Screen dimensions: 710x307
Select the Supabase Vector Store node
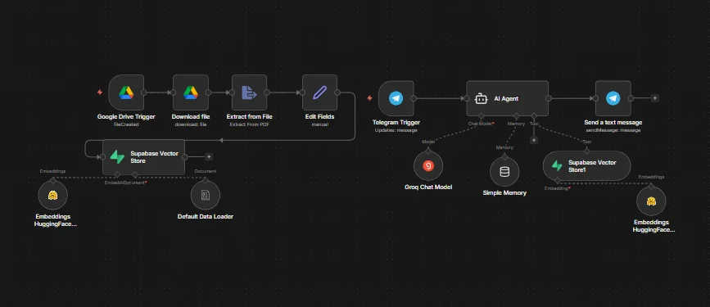(x=143, y=156)
